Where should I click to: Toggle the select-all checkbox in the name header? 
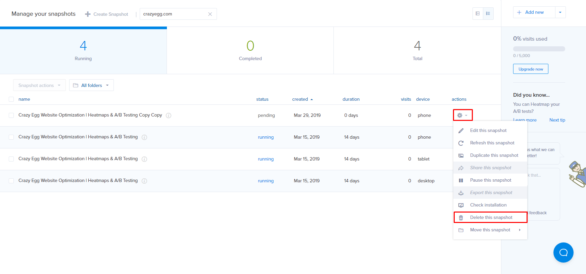pos(11,99)
